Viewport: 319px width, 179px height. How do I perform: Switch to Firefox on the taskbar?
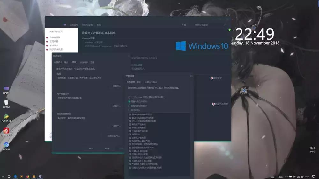28,176
